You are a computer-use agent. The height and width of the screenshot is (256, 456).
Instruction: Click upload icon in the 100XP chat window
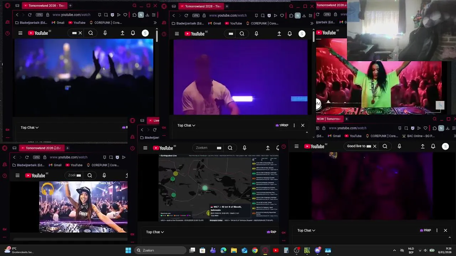(x=279, y=34)
